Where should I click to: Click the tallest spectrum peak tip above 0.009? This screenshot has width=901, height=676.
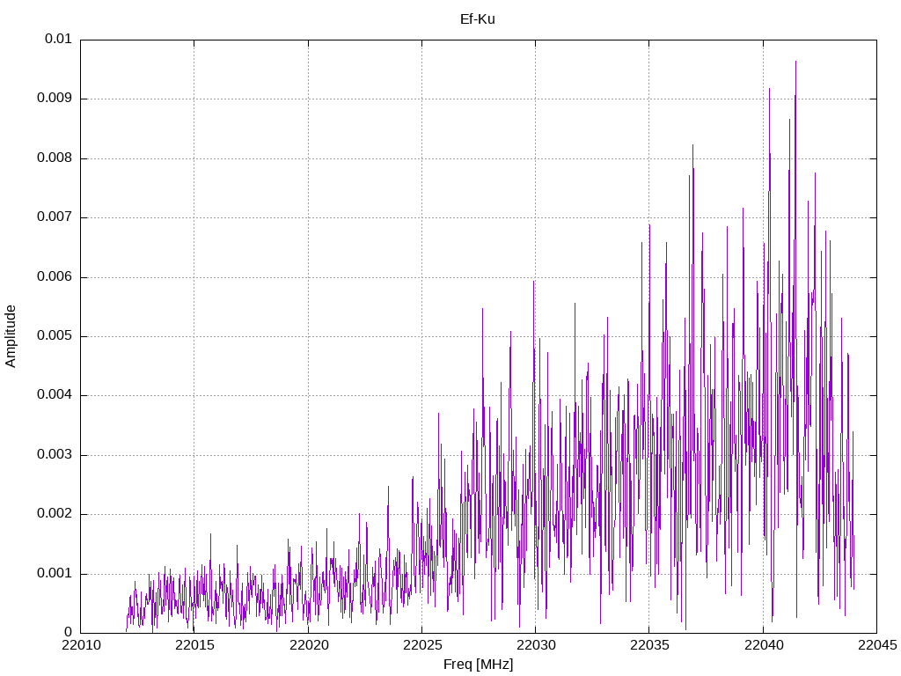[x=795, y=62]
